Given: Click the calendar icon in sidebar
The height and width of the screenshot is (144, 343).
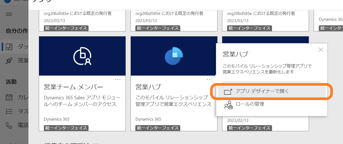Looking at the screenshot, I should point(9,97).
